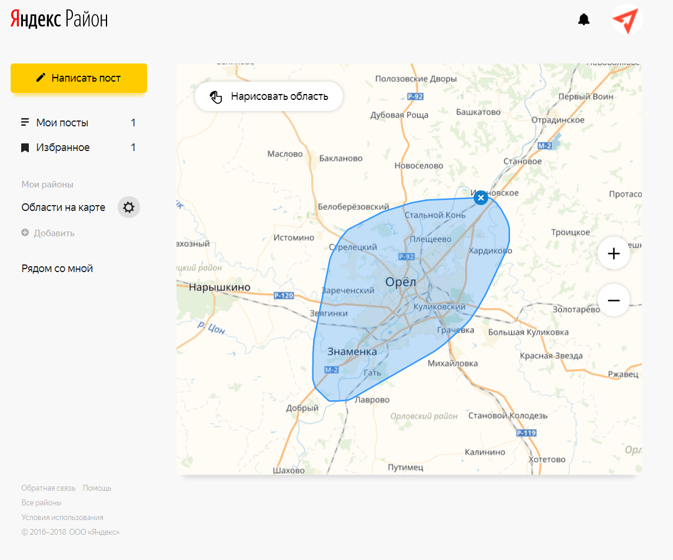Open the red arrow profile avatar
Screen dimensions: 673x560
pyautogui.click(x=627, y=19)
